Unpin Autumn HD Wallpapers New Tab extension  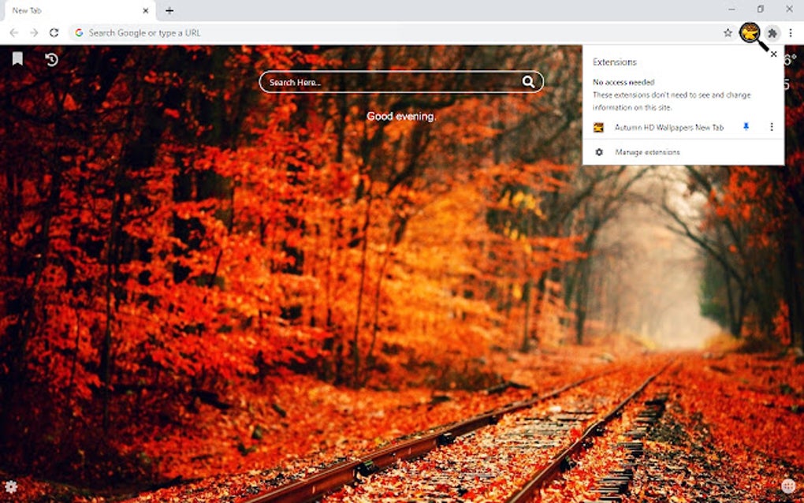point(746,127)
